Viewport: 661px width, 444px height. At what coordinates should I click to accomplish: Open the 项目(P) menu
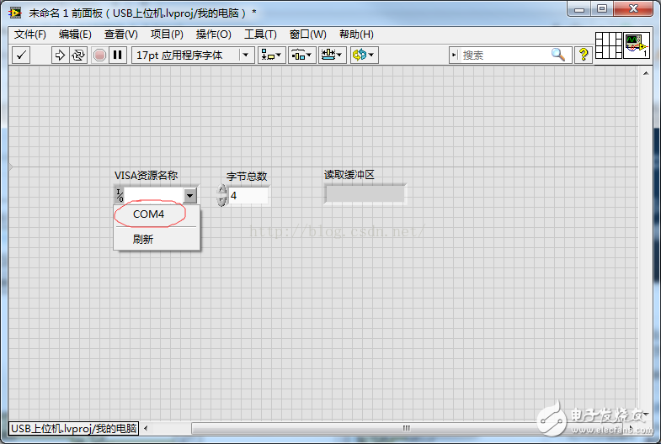coord(167,34)
